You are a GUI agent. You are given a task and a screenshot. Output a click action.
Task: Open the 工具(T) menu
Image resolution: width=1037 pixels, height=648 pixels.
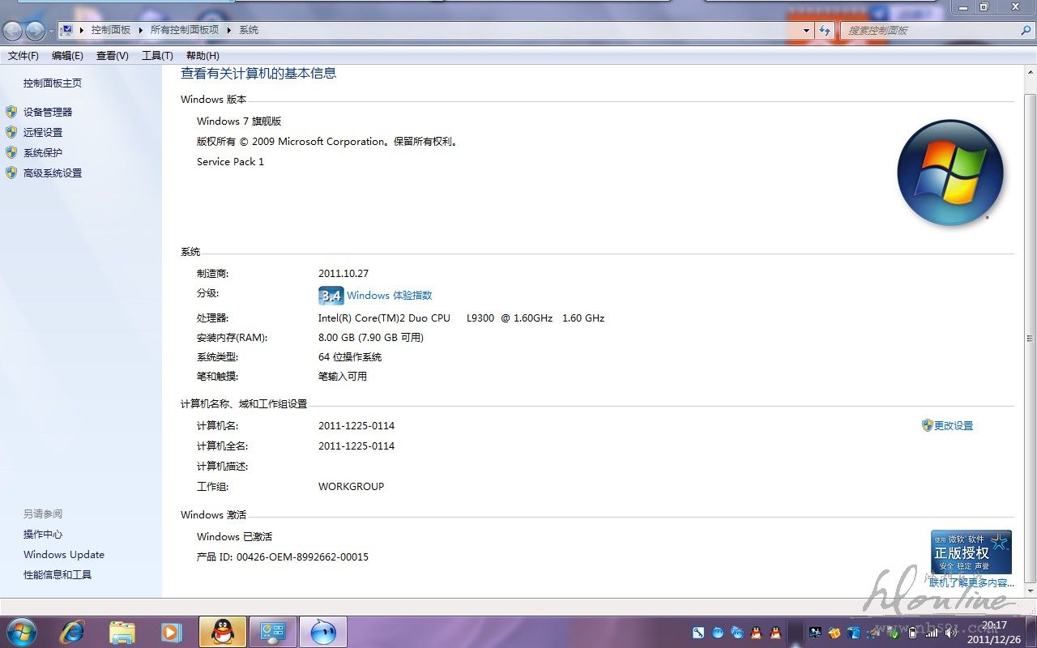tap(157, 56)
